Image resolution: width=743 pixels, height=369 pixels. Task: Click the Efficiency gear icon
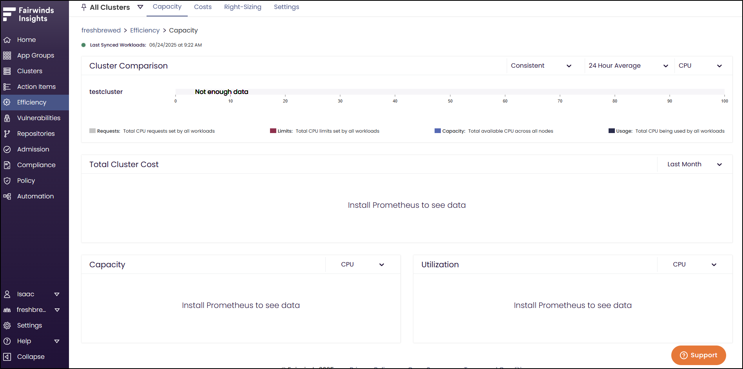pyautogui.click(x=7, y=103)
